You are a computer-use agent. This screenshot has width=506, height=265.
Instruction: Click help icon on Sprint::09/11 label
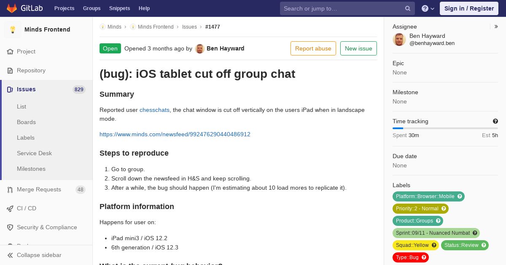[x=475, y=233]
